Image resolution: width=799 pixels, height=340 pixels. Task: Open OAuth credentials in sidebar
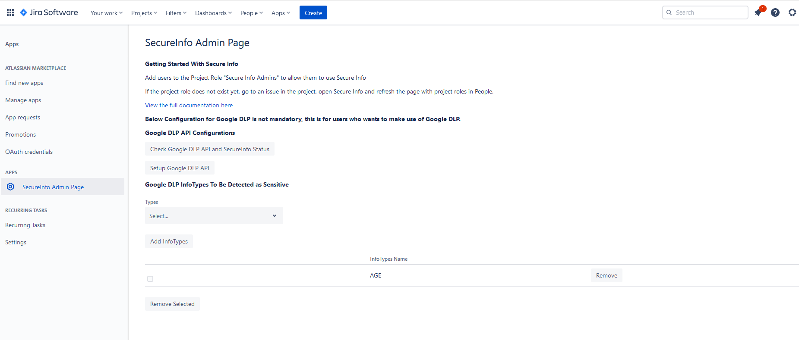coord(29,152)
